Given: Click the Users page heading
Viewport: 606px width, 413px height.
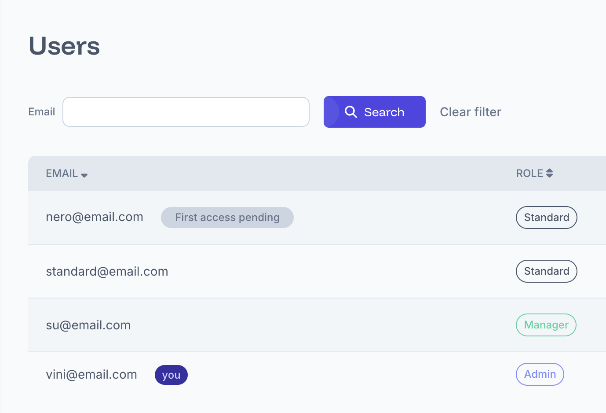Looking at the screenshot, I should (64, 46).
